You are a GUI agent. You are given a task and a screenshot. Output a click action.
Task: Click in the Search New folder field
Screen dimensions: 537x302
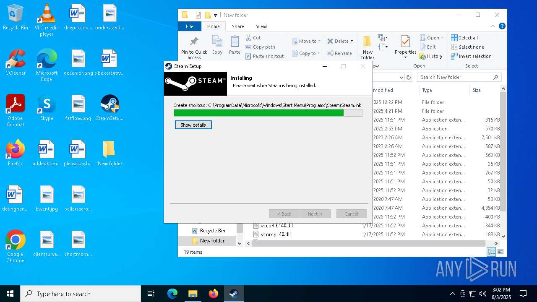(x=459, y=77)
